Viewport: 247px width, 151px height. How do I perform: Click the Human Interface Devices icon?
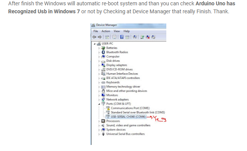(104, 74)
